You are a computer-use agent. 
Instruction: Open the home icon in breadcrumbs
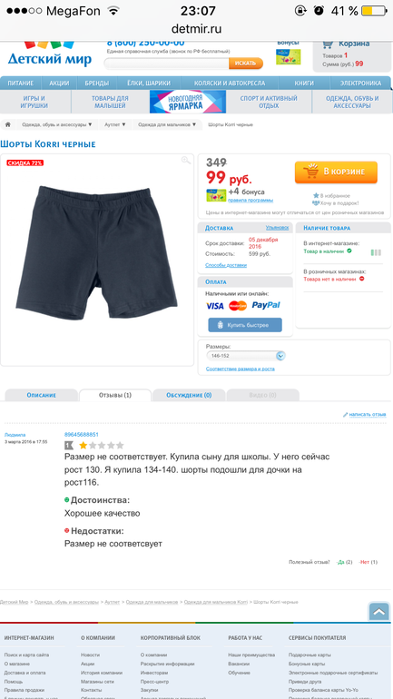7,125
